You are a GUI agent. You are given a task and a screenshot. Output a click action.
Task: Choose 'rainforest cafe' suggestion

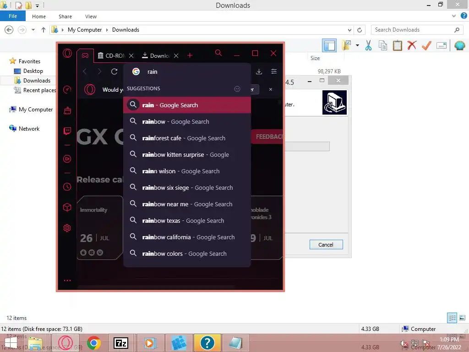[187, 138]
